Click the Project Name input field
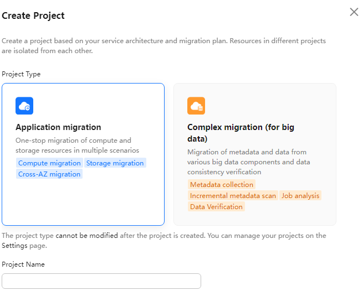Screen dimensions: 363x296 pos(101,281)
